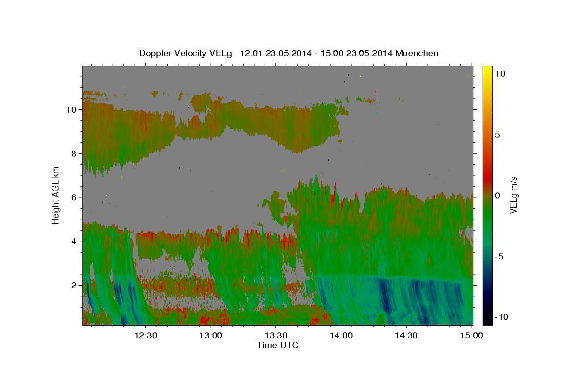The height and width of the screenshot is (390, 585).
Task: Click the height axis label 10
Action: point(72,110)
